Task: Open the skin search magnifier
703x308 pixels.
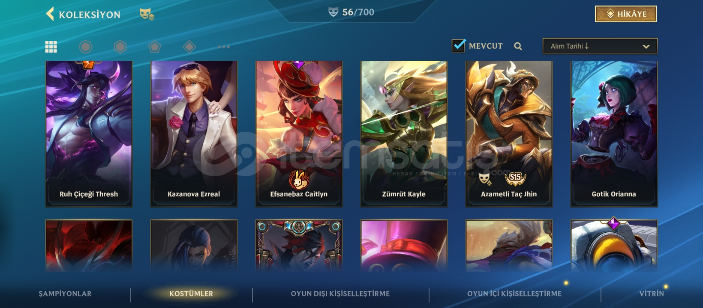Action: [518, 46]
